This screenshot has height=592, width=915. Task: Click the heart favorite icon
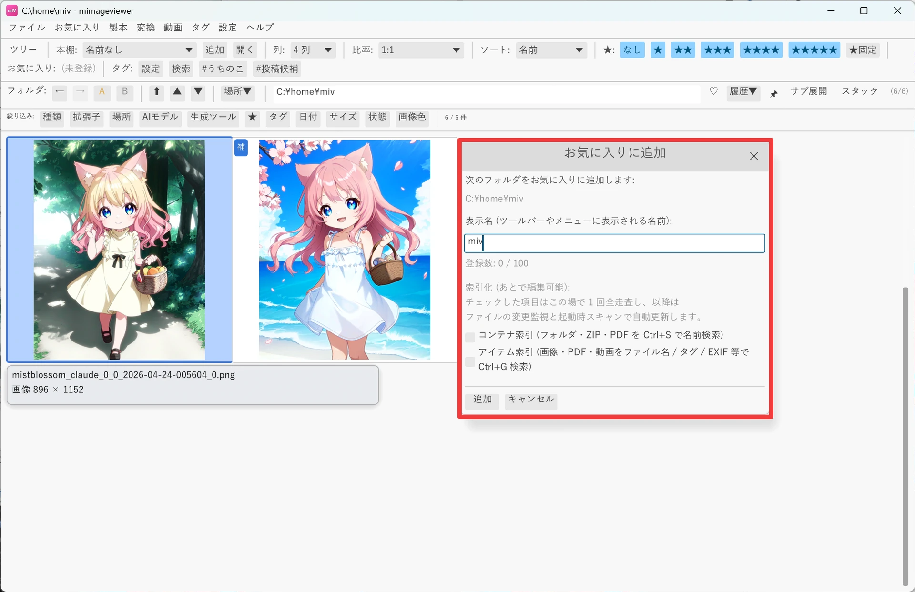[713, 91]
